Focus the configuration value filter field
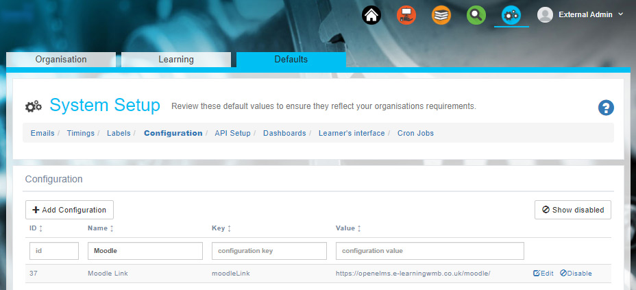This screenshot has height=290, width=636. coord(430,251)
